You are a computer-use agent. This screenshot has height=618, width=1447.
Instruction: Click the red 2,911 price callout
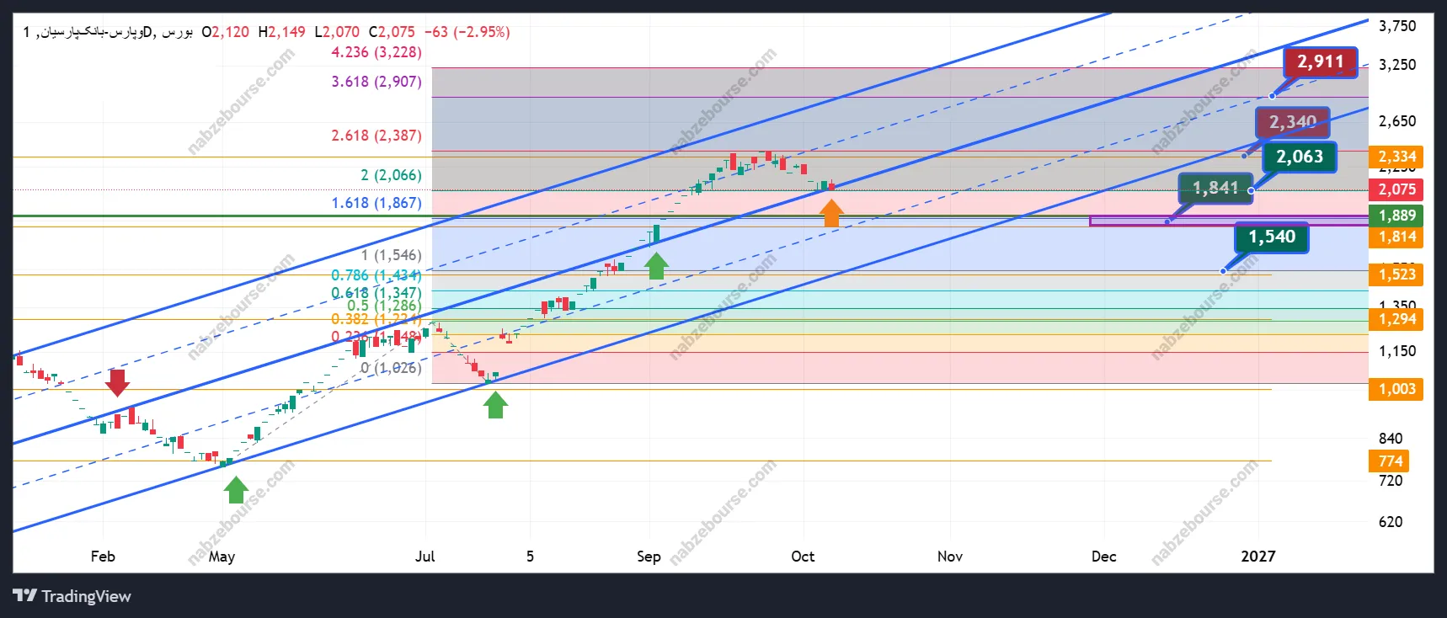coord(1320,62)
